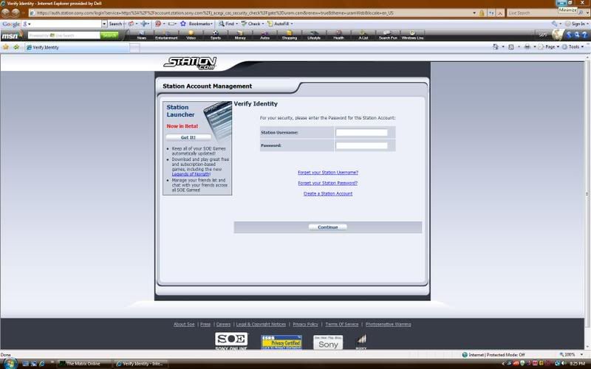Expand the Page menu dropdown

coord(549,46)
